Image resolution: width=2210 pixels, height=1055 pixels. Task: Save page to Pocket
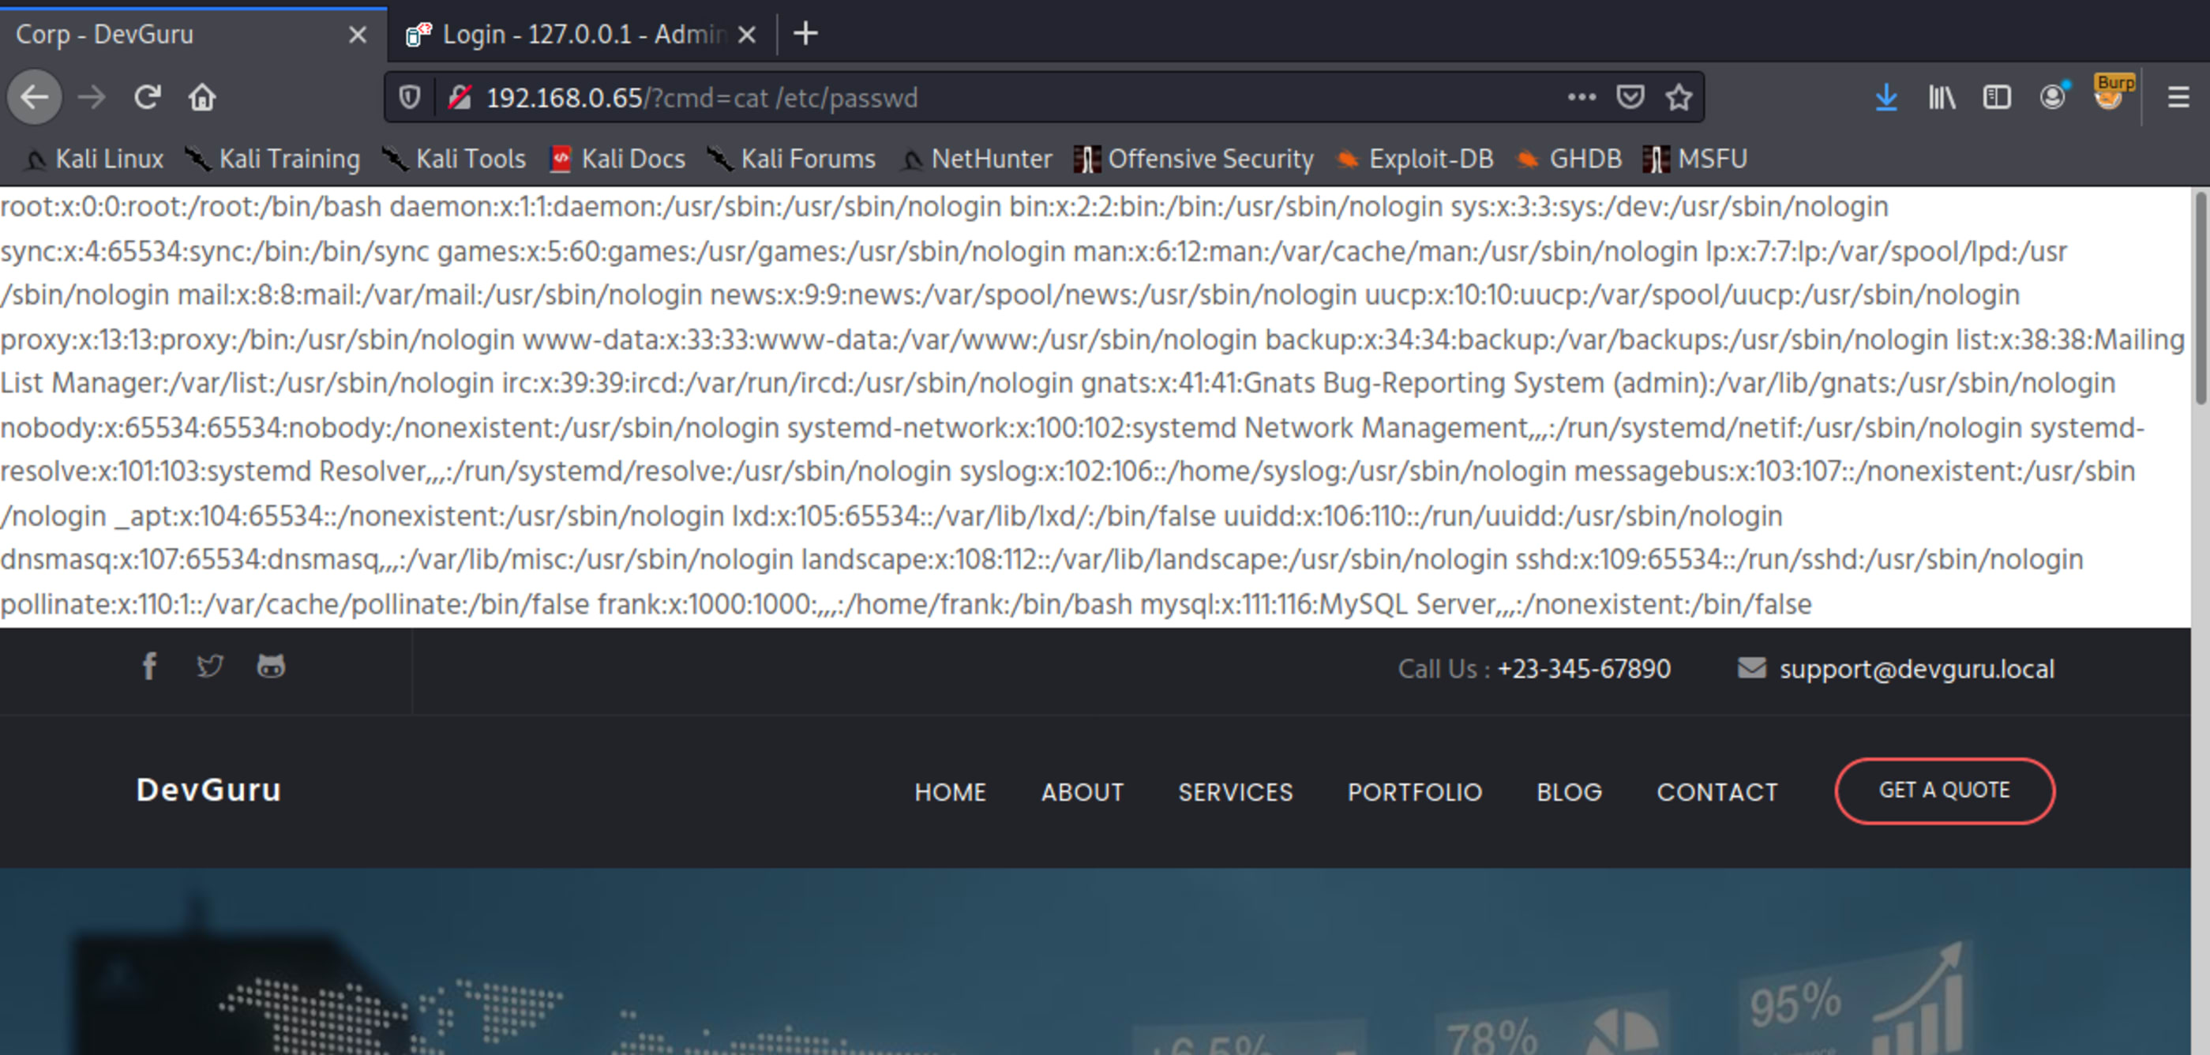pyautogui.click(x=1630, y=98)
